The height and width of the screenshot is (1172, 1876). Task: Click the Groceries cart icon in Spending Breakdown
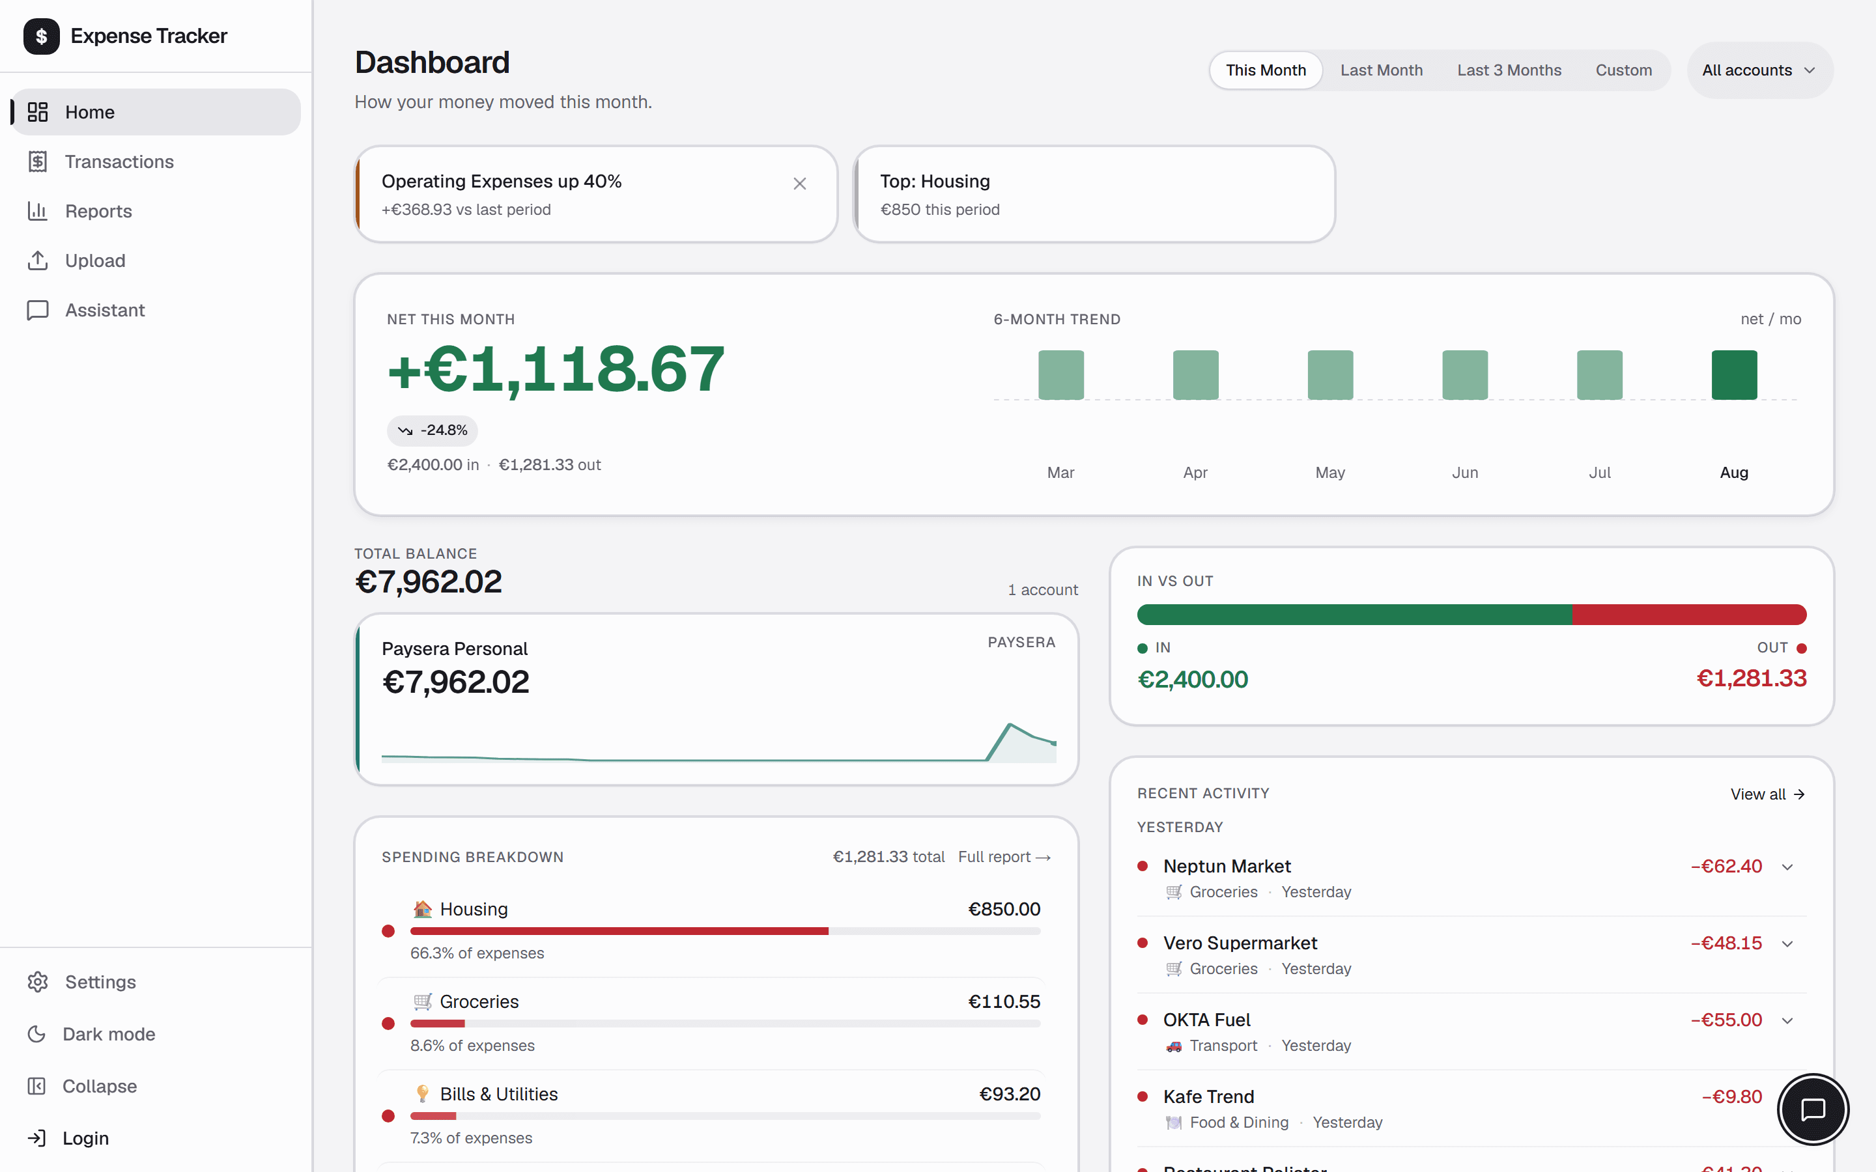coord(423,1001)
